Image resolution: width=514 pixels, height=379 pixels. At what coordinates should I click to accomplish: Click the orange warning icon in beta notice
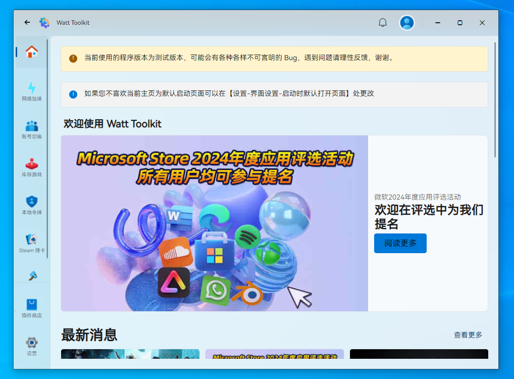73,59
